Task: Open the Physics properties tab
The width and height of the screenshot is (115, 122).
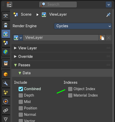Action: point(6,101)
